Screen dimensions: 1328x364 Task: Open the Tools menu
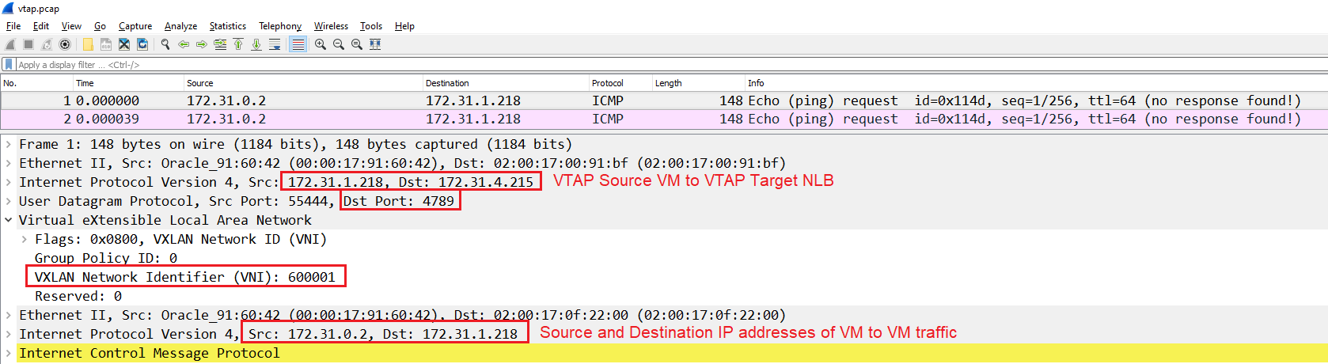tap(371, 26)
